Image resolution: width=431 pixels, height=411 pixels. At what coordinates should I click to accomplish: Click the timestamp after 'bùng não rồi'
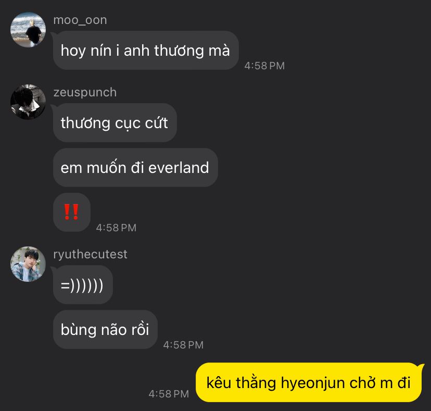[x=183, y=345]
